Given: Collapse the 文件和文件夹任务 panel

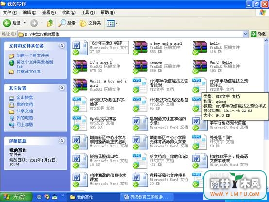Looking at the screenshot, I should point(62,46).
